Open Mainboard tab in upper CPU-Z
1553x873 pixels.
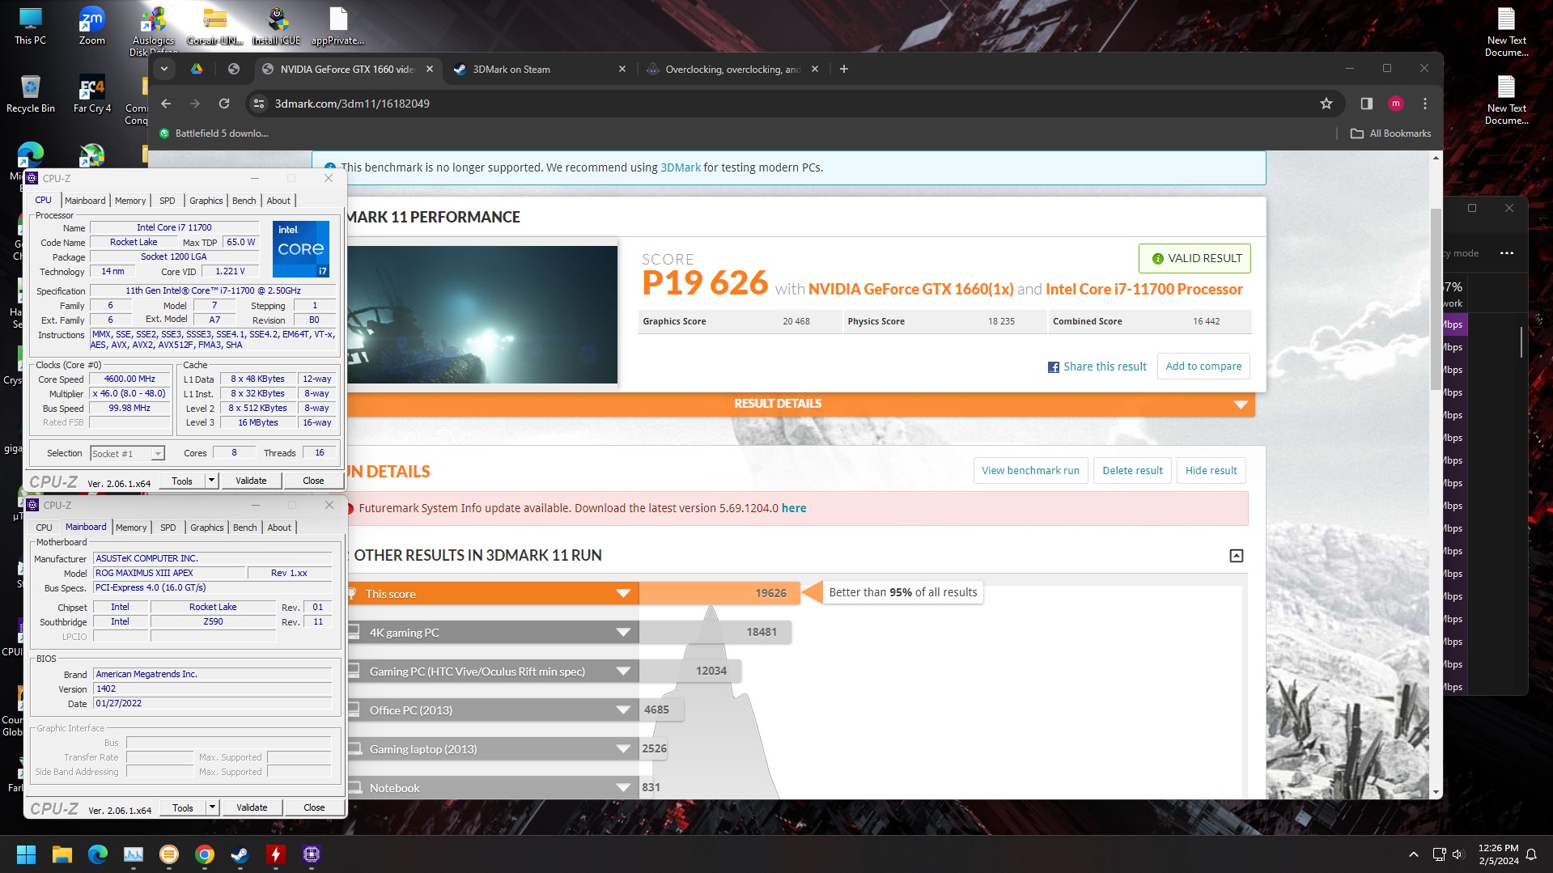84,201
